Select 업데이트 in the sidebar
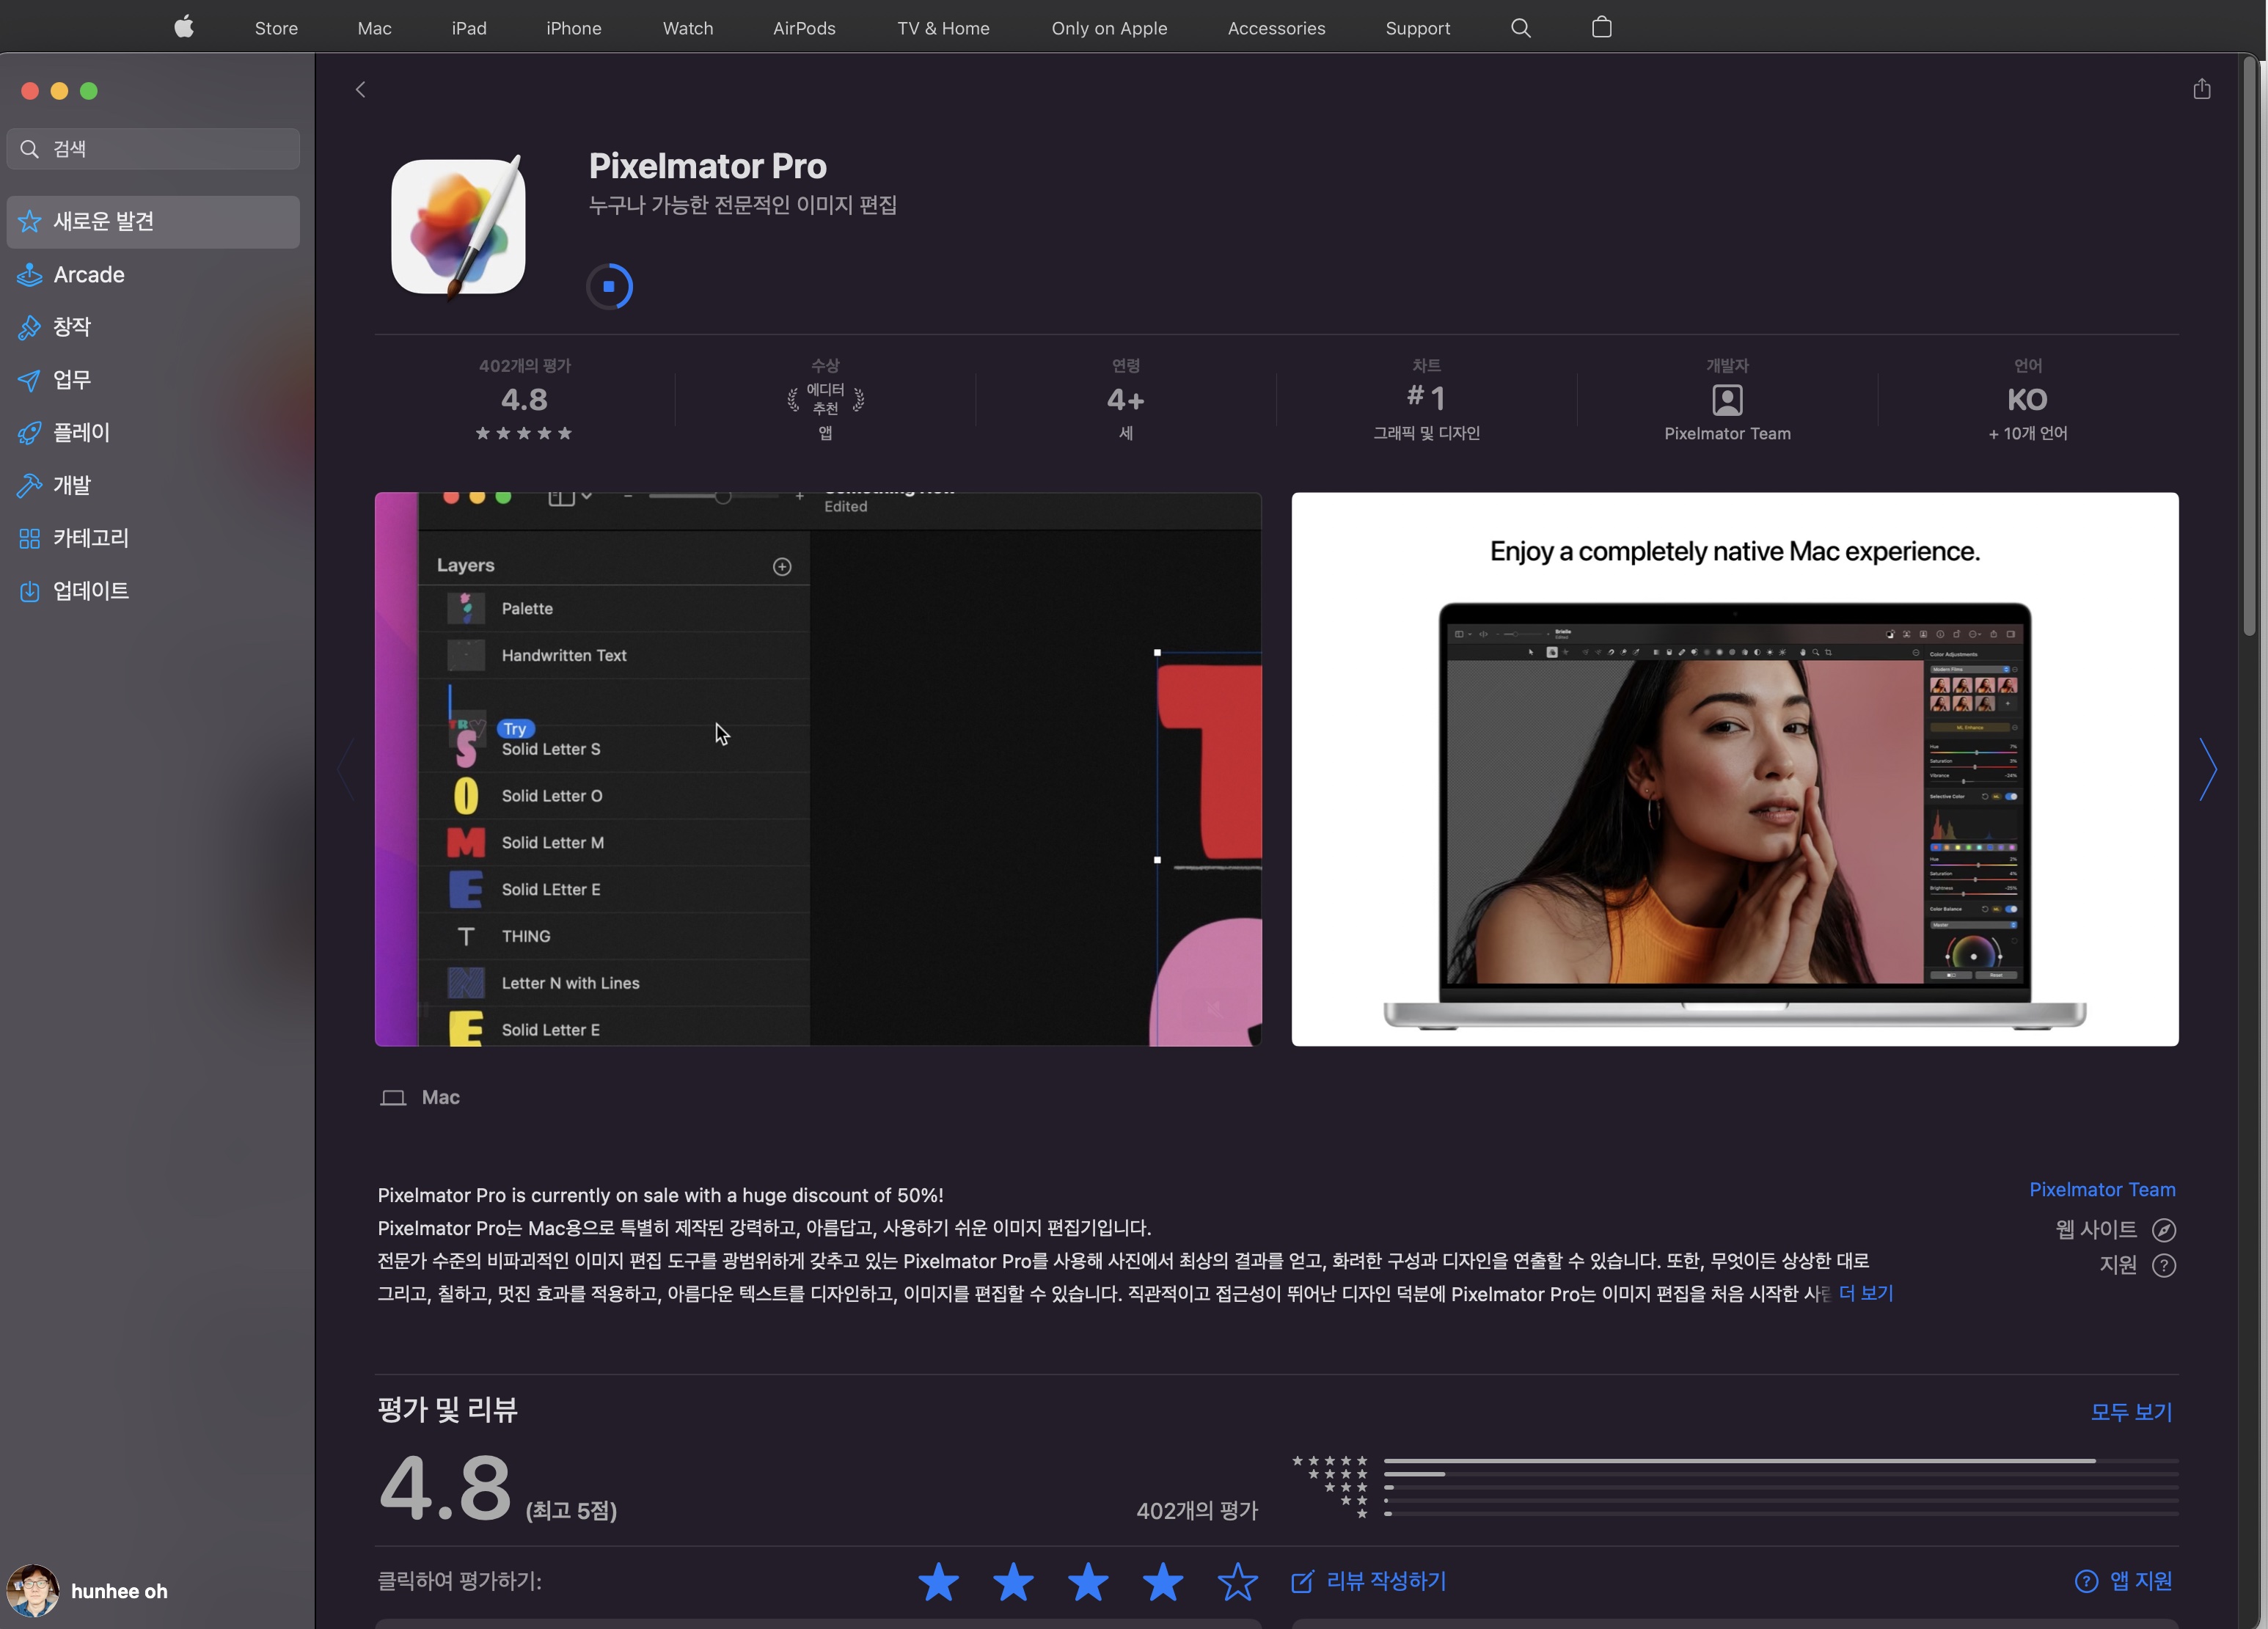This screenshot has width=2268, height=1629. pyautogui.click(x=153, y=592)
